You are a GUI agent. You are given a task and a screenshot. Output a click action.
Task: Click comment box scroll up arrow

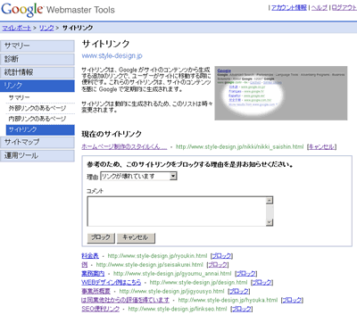(270, 201)
